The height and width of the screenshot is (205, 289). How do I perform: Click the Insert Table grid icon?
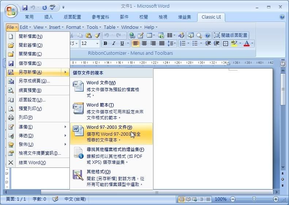149,35
